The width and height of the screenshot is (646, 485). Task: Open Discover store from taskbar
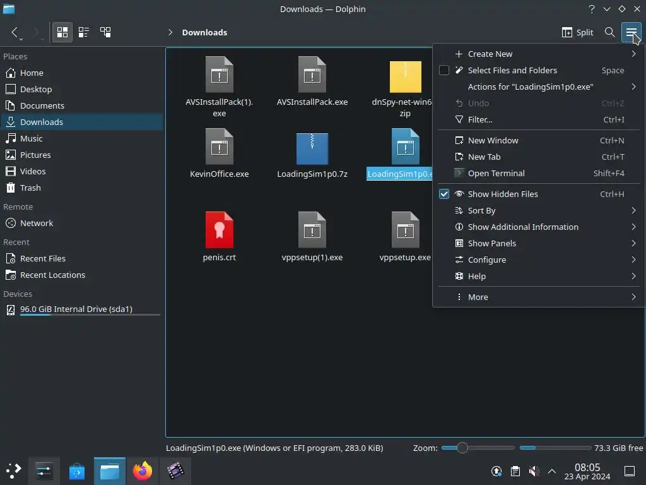[x=77, y=470]
